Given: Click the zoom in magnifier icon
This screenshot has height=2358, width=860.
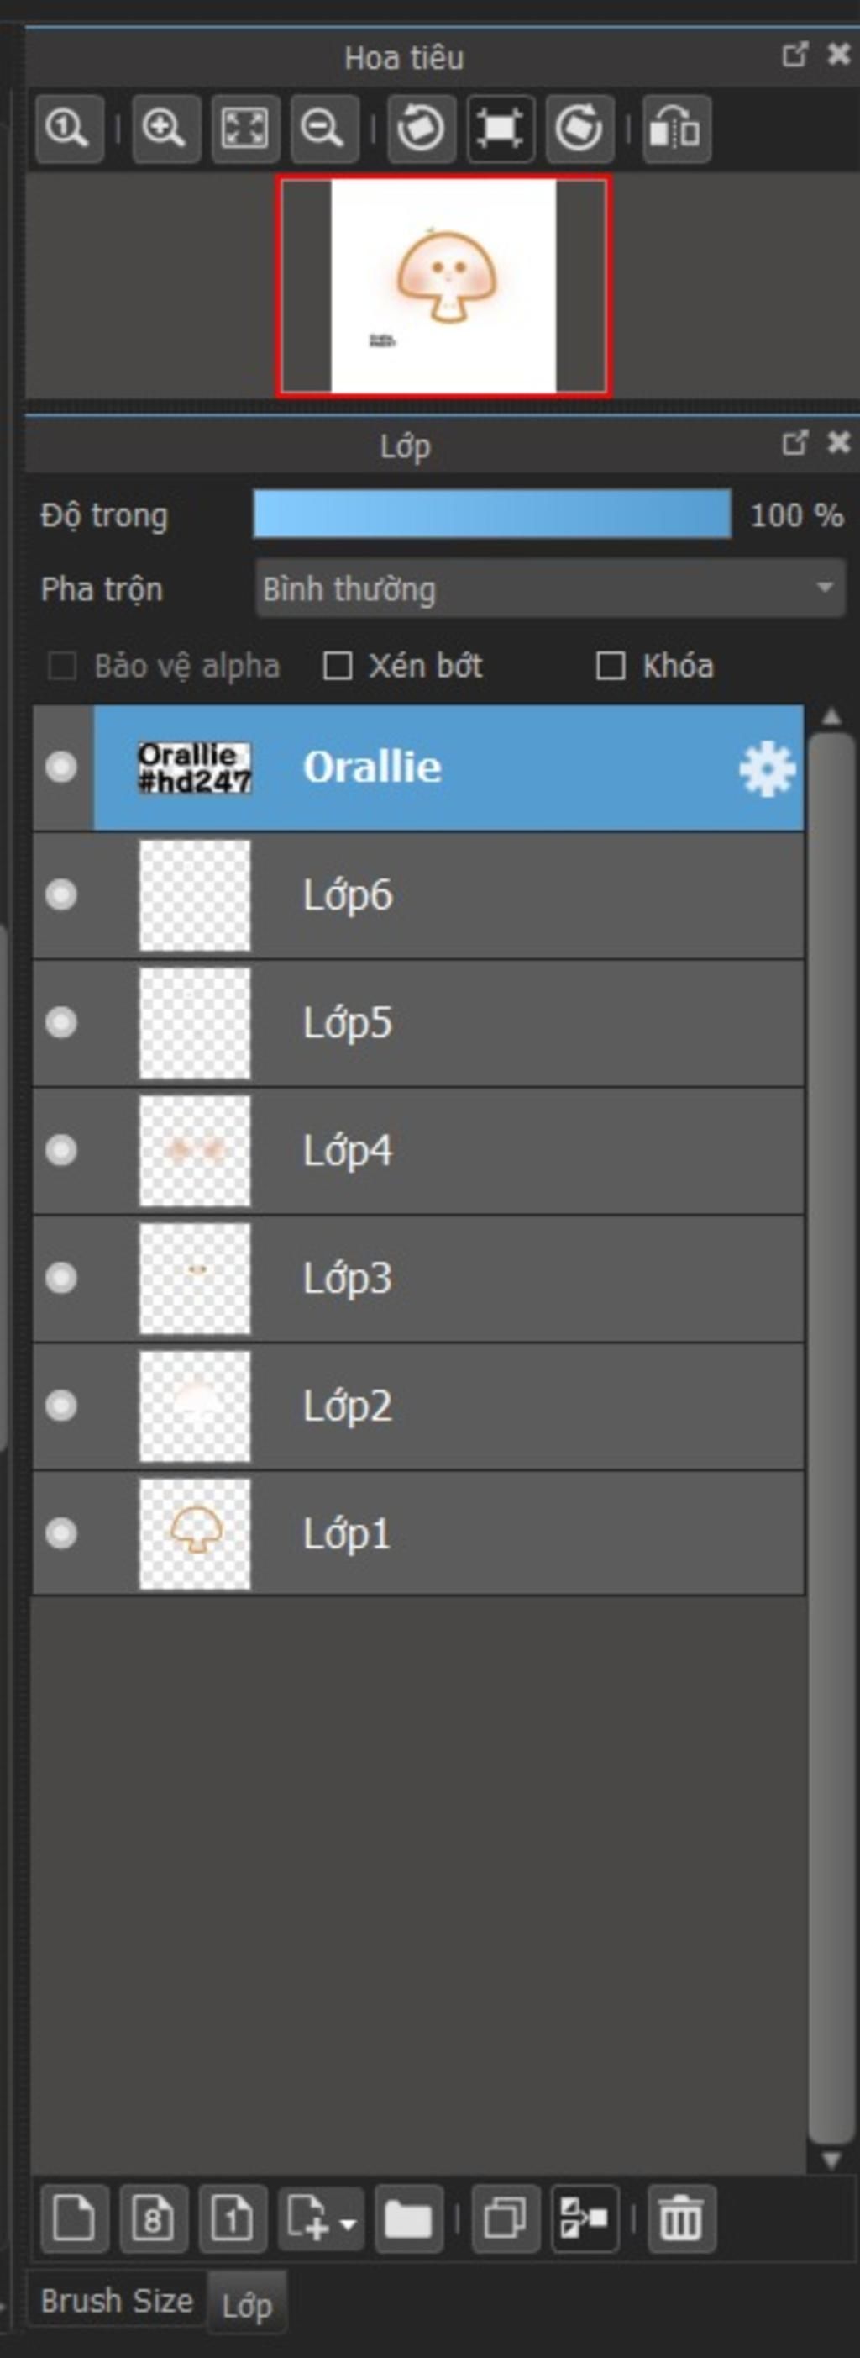Looking at the screenshot, I should (165, 129).
